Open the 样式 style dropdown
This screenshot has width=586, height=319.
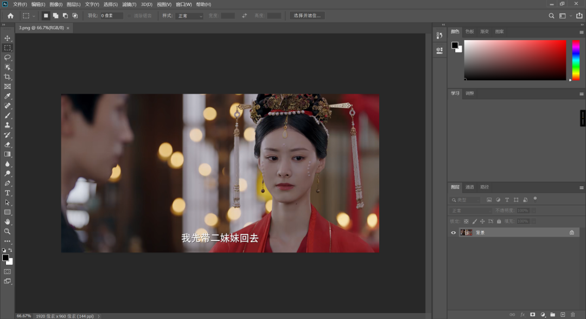tap(189, 16)
